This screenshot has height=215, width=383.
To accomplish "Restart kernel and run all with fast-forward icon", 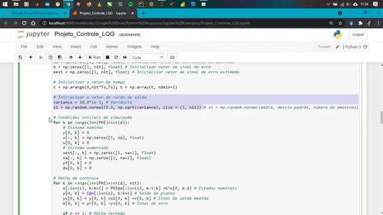I will tap(125, 57).
